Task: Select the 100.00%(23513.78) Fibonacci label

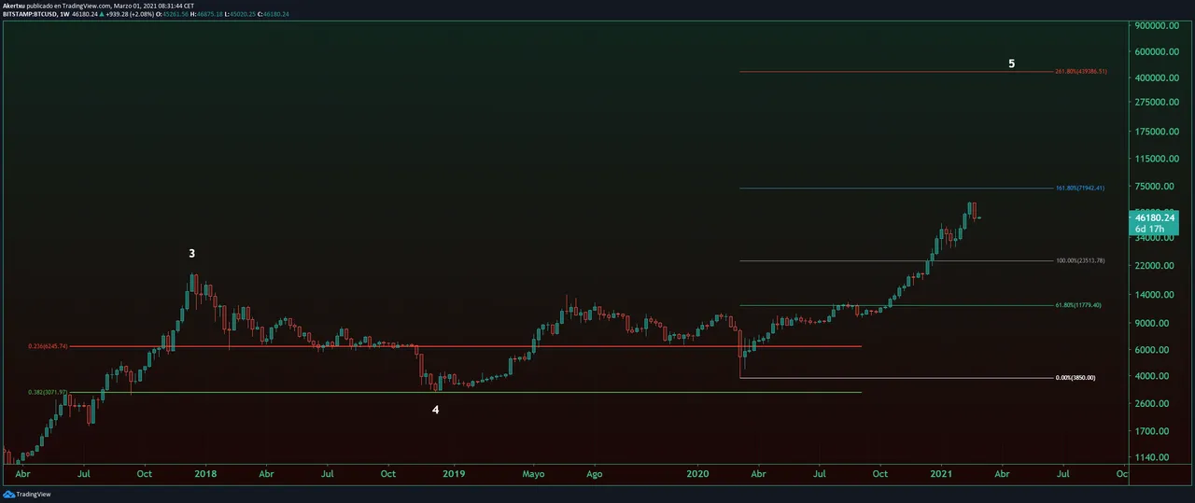Action: click(1080, 260)
